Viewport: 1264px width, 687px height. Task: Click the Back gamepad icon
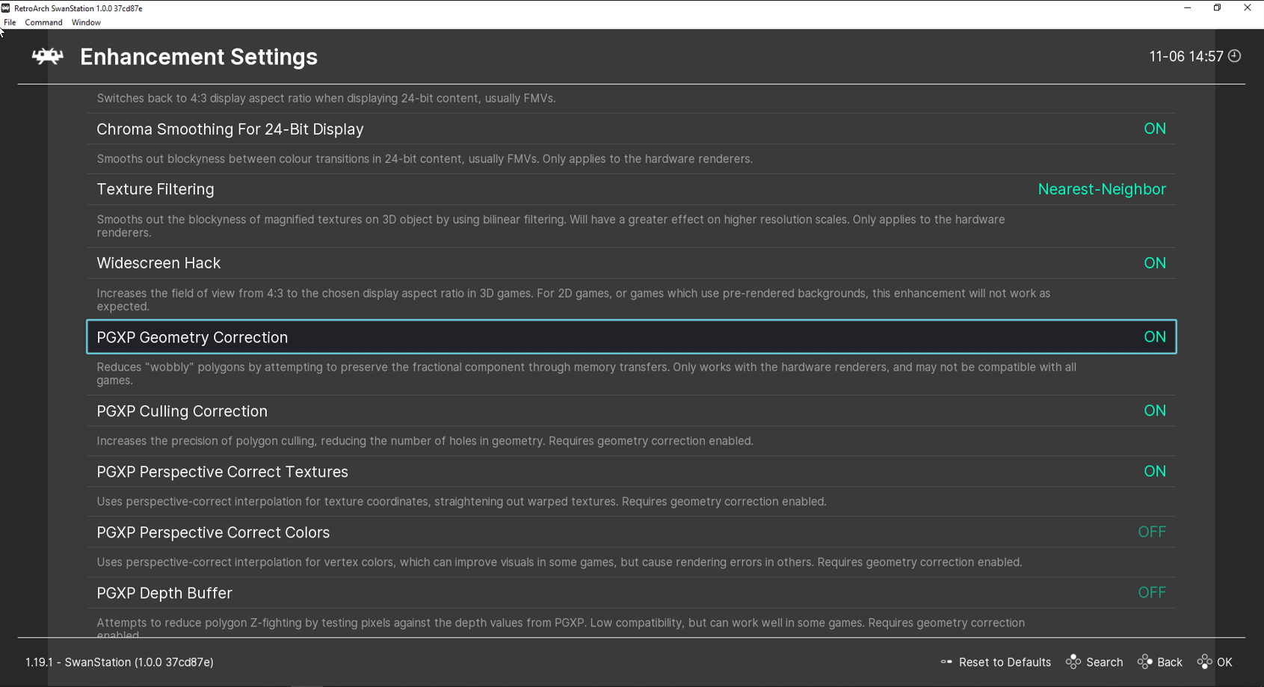pos(1145,662)
